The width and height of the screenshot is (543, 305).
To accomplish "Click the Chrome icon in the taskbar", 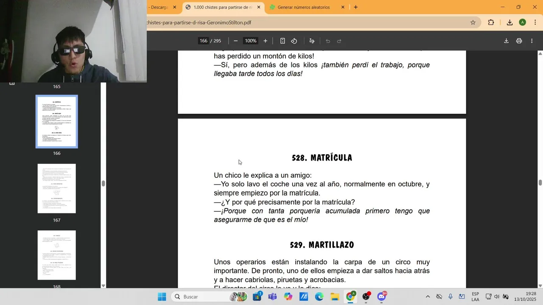I will [350, 297].
